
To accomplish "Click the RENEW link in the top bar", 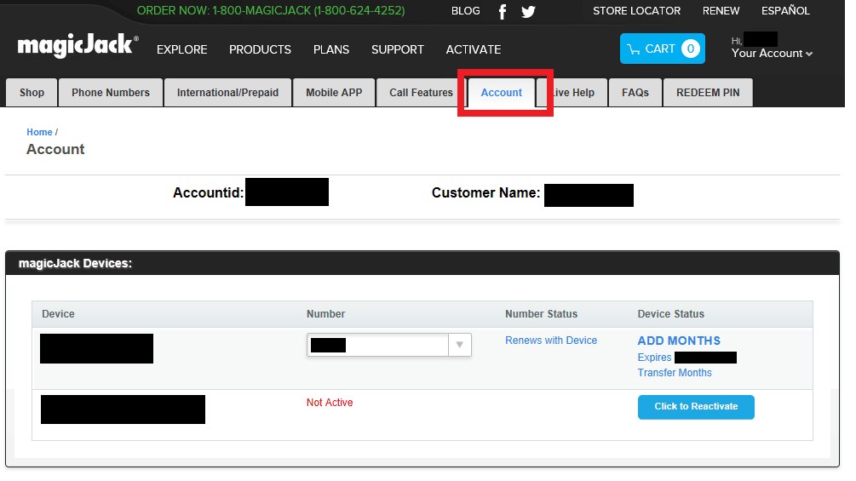I will (x=721, y=11).
